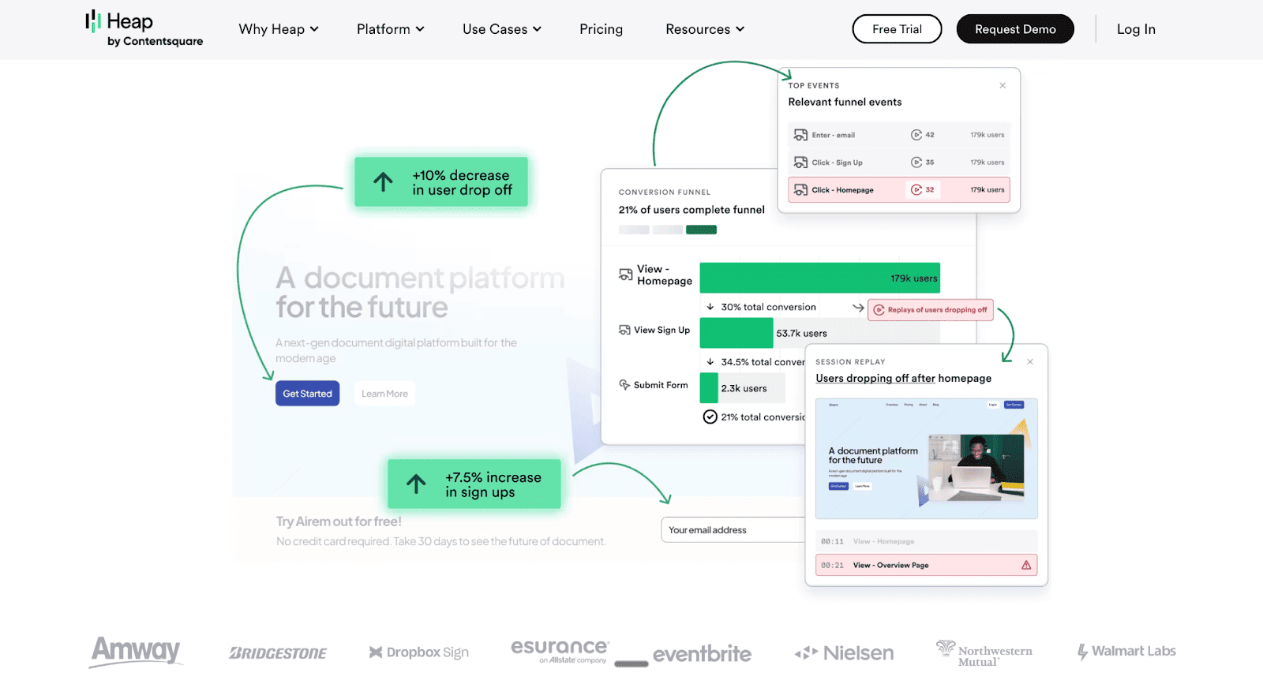Select the Enter - email event row
The image size is (1263, 680).
pos(899,135)
